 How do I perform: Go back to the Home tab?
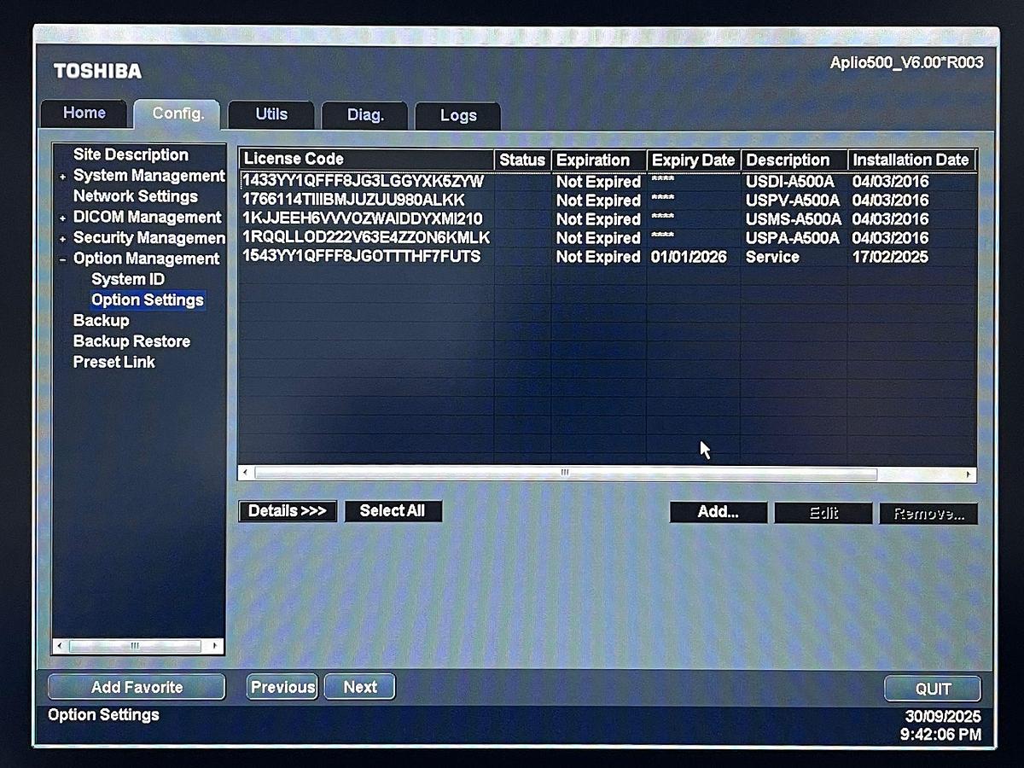[x=83, y=113]
